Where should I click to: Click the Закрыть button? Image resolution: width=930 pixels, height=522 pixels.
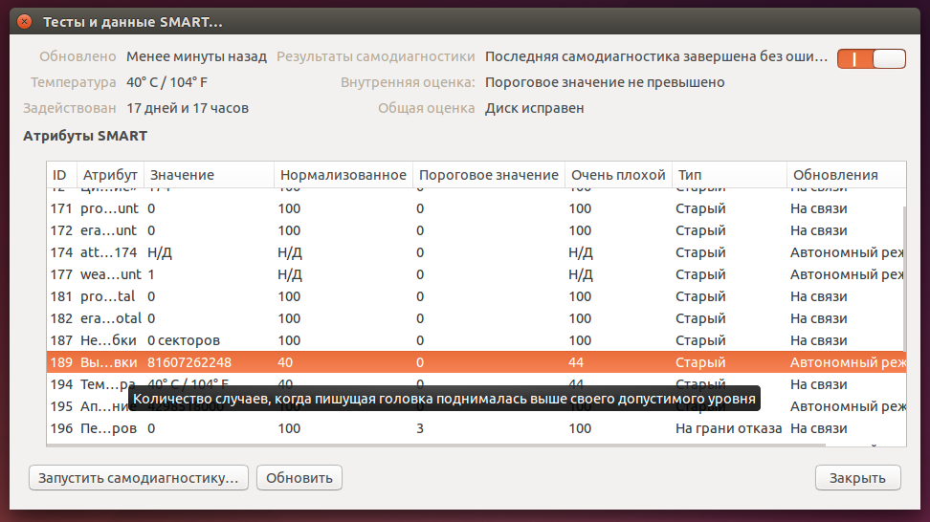pyautogui.click(x=857, y=477)
